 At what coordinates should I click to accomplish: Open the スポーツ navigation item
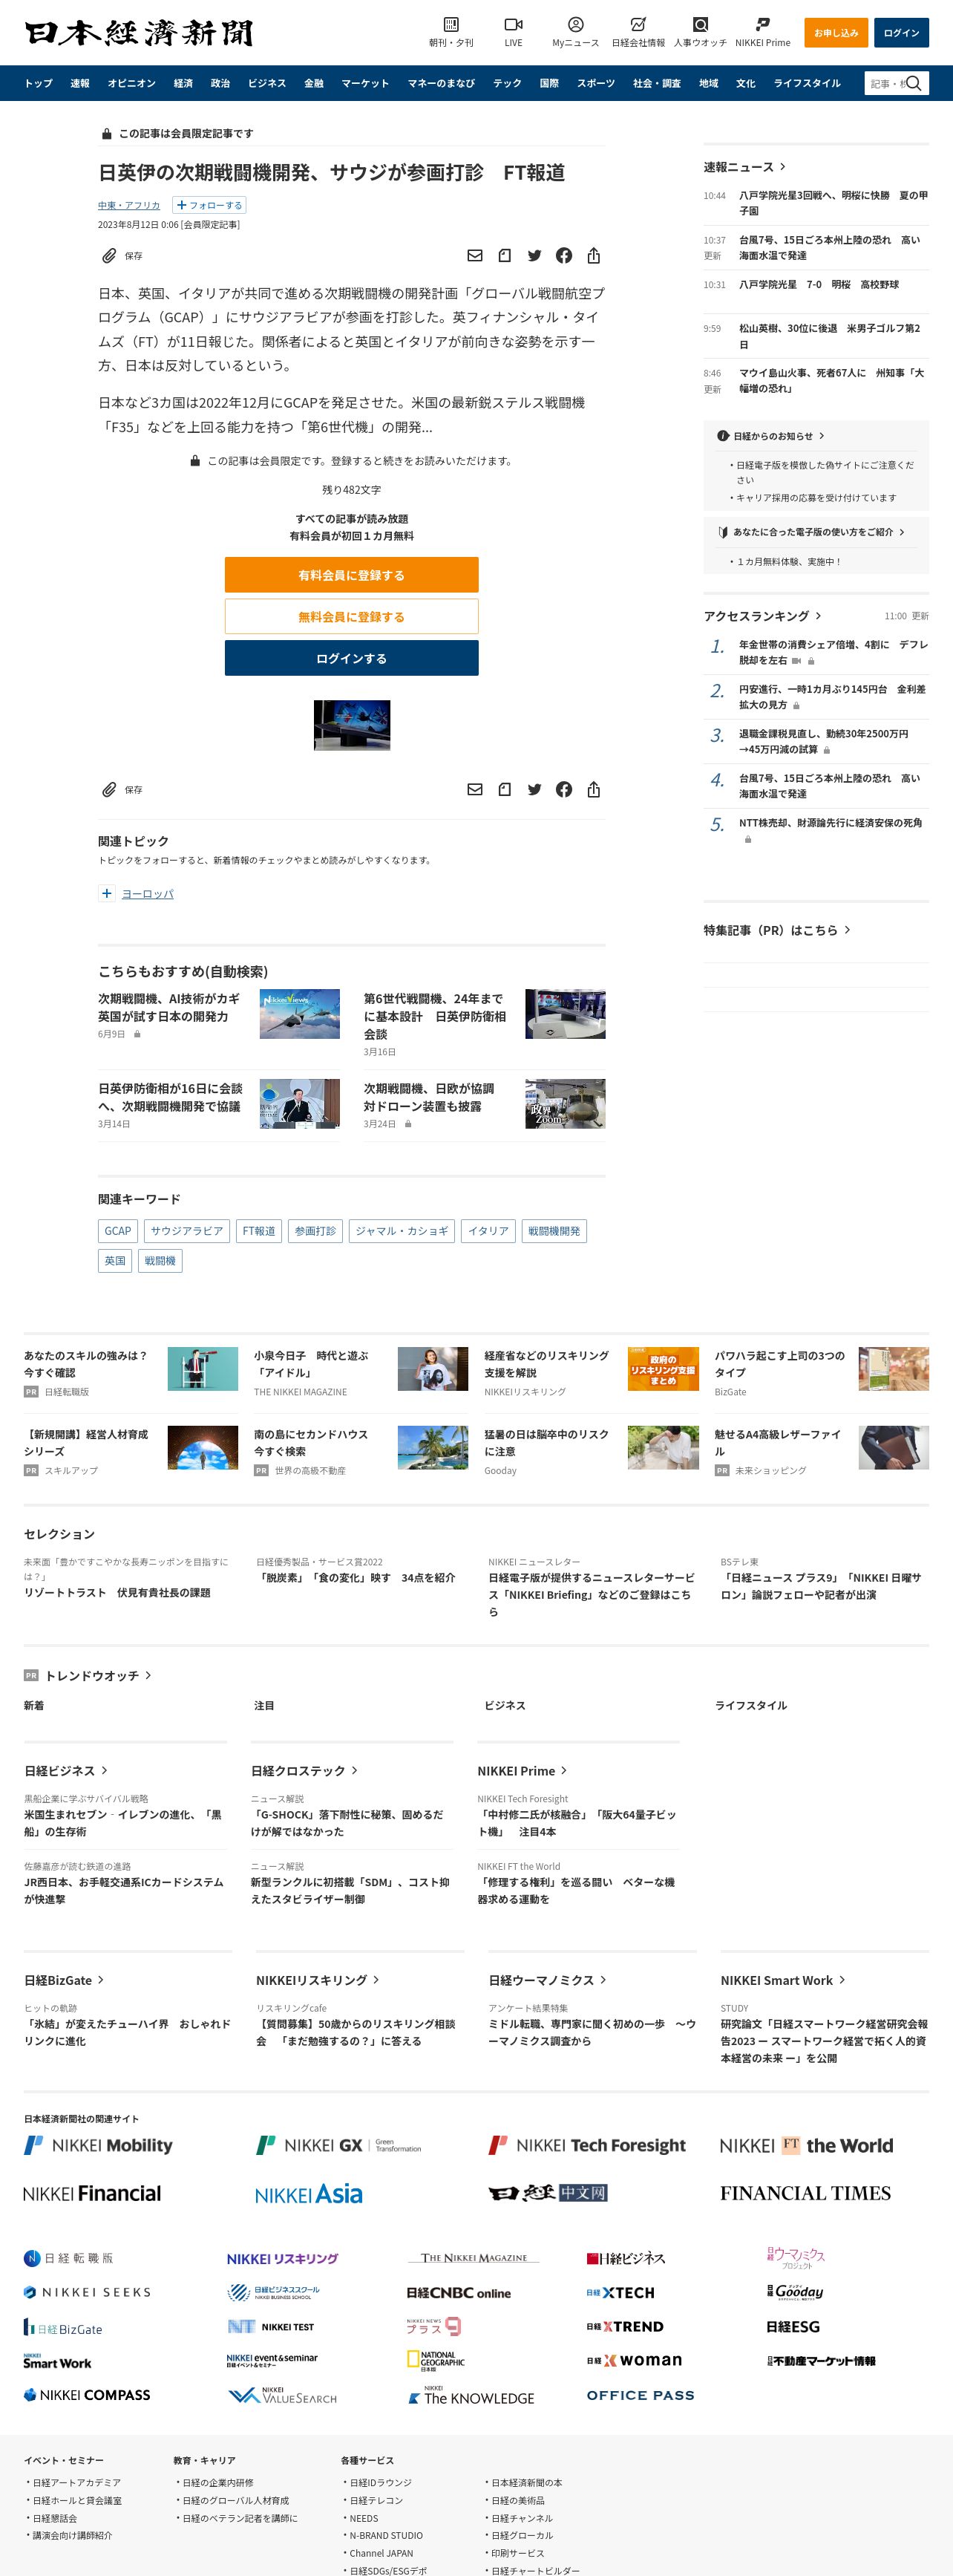(596, 83)
